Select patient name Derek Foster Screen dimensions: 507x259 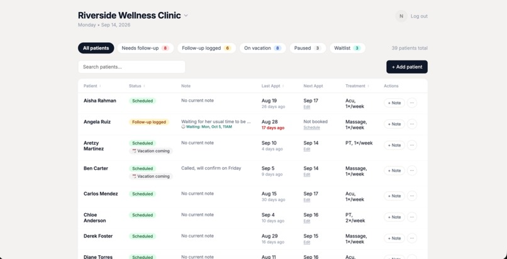tap(98, 236)
